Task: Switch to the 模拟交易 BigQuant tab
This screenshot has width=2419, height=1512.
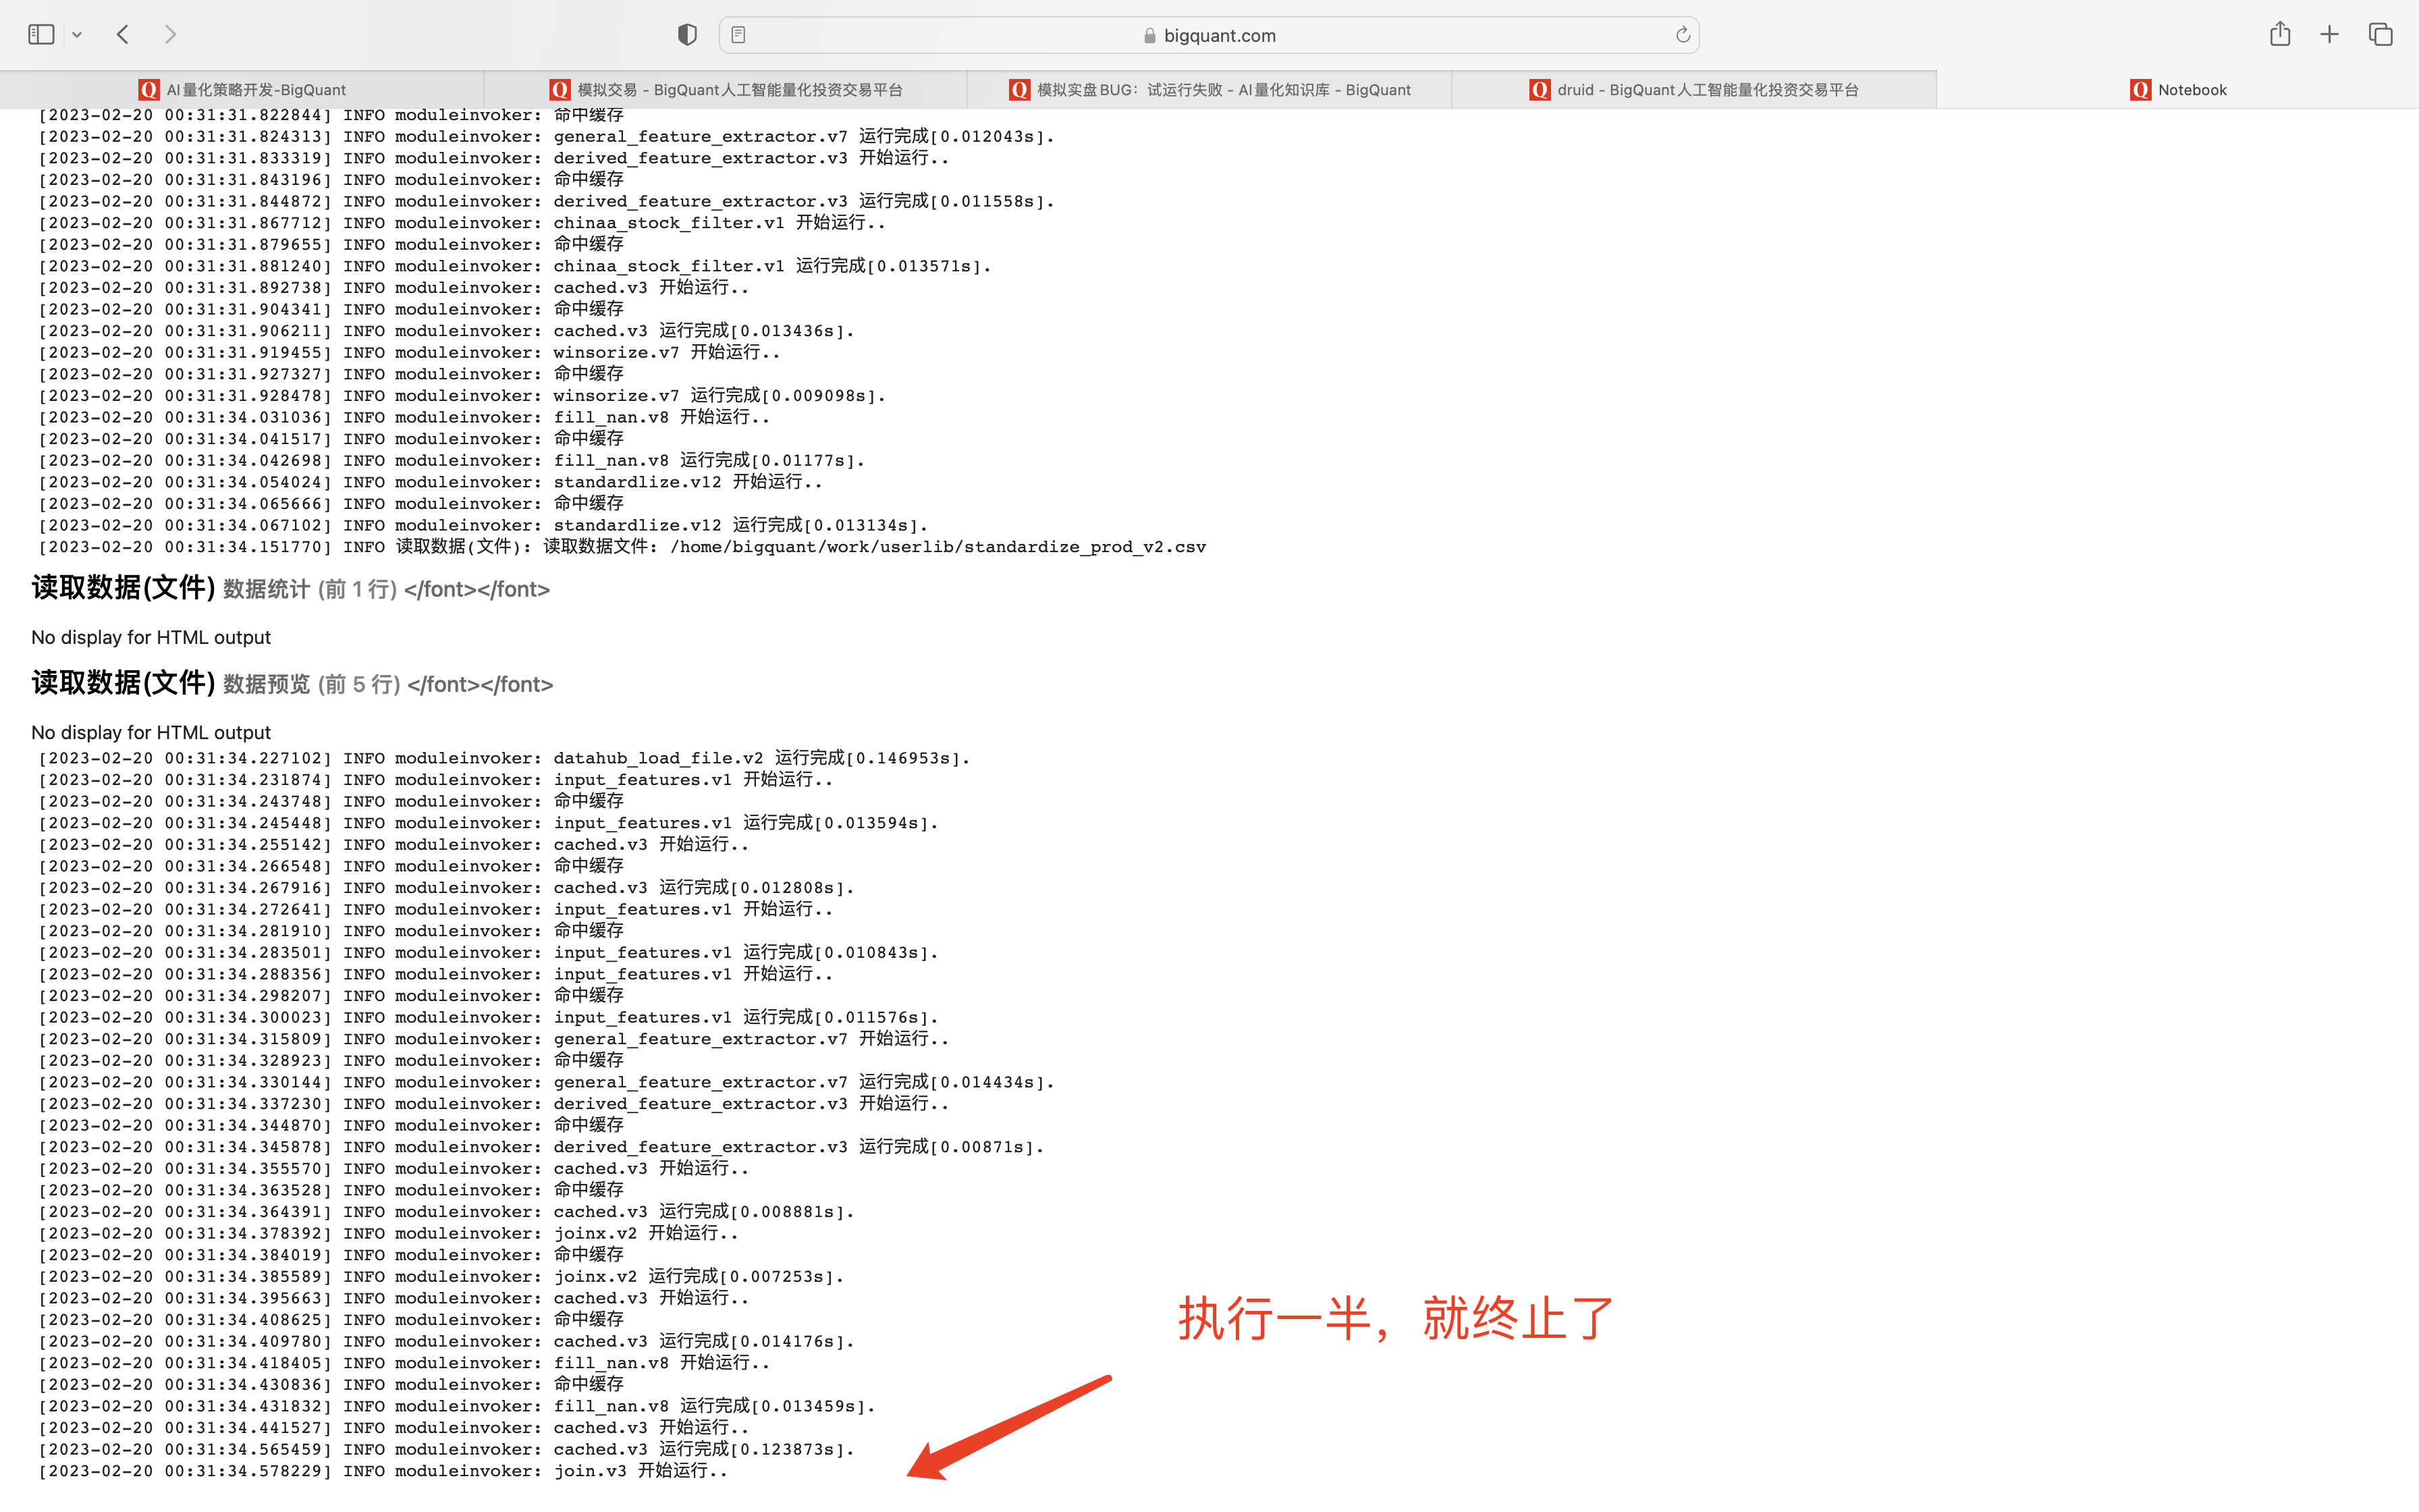Action: pos(726,90)
